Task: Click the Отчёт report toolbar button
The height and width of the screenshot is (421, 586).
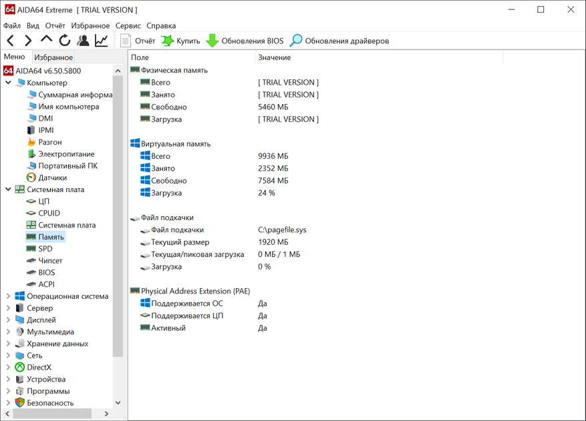Action: coord(138,41)
